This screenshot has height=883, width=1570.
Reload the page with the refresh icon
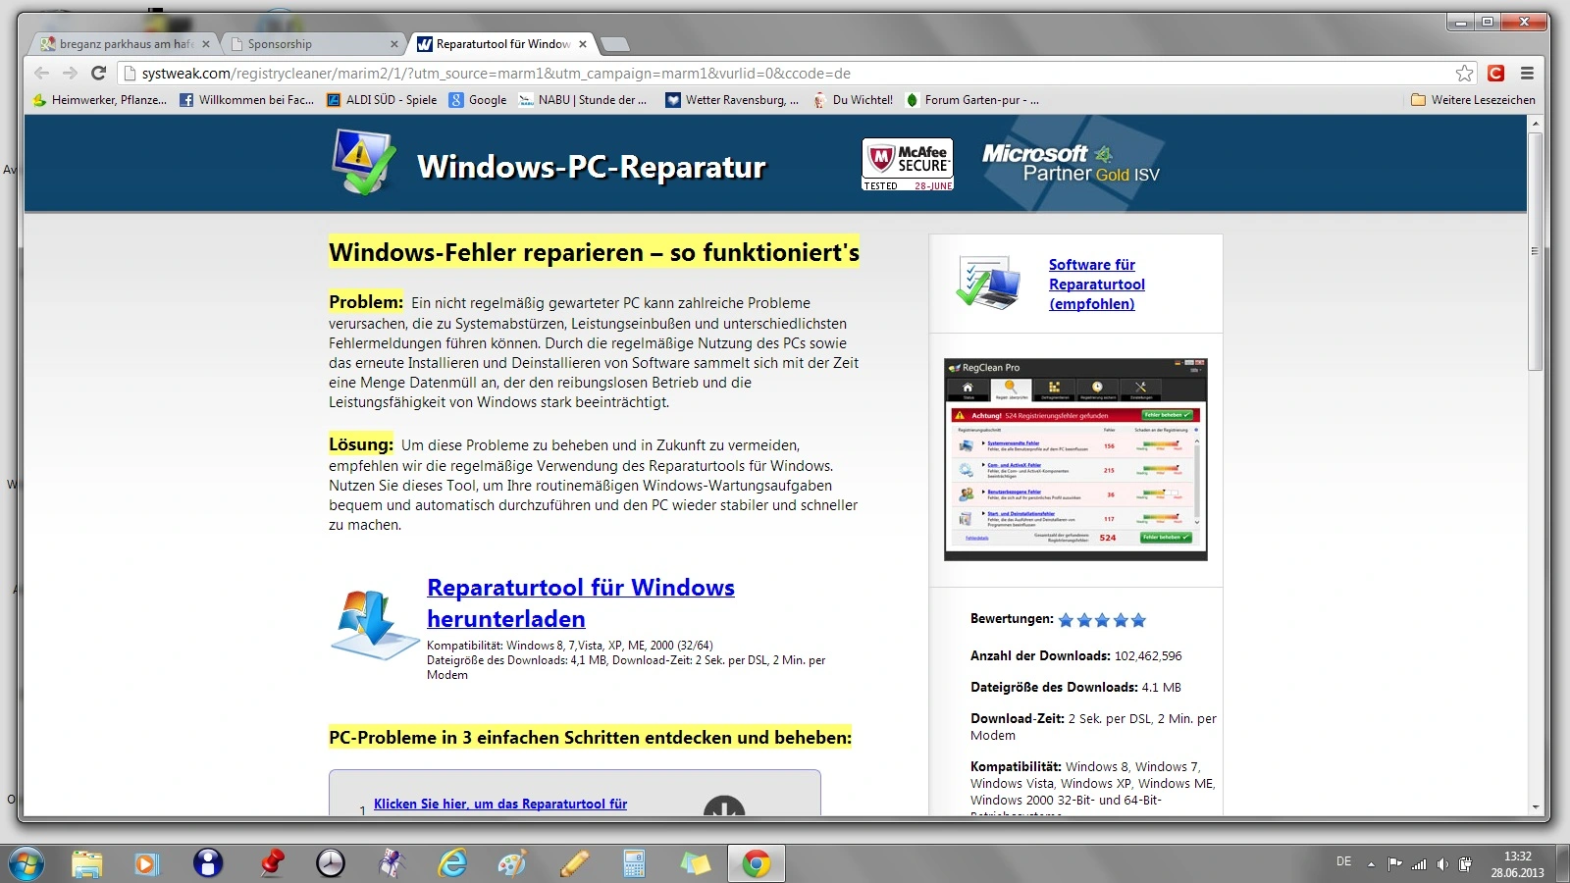[x=98, y=73]
